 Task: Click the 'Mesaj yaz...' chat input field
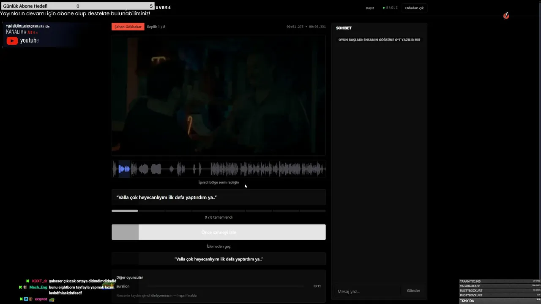point(368,291)
